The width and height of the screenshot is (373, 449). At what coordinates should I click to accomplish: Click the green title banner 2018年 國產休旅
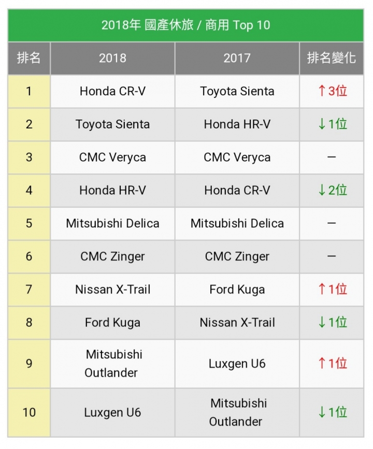click(185, 25)
